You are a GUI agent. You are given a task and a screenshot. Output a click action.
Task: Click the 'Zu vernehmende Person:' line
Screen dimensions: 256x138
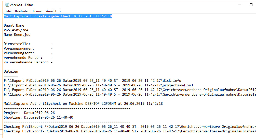(x=28, y=62)
